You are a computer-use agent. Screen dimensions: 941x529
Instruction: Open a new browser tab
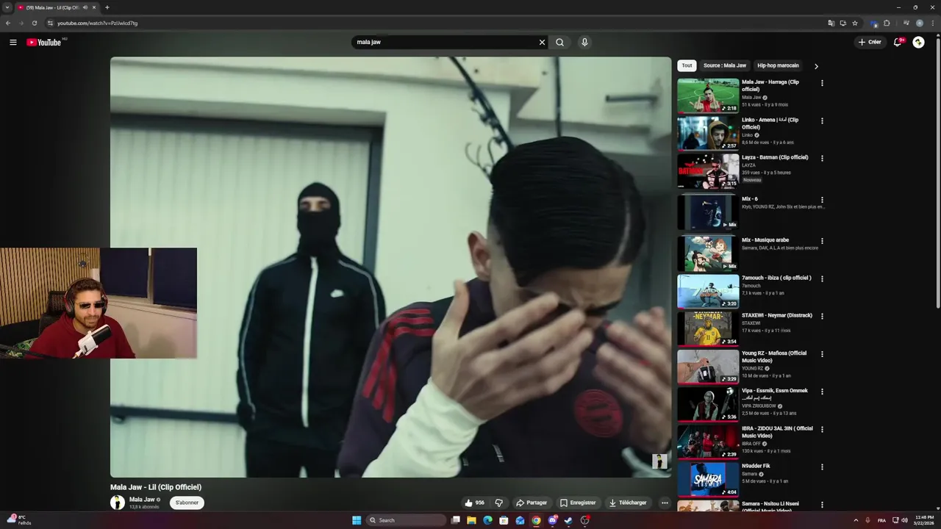(107, 7)
